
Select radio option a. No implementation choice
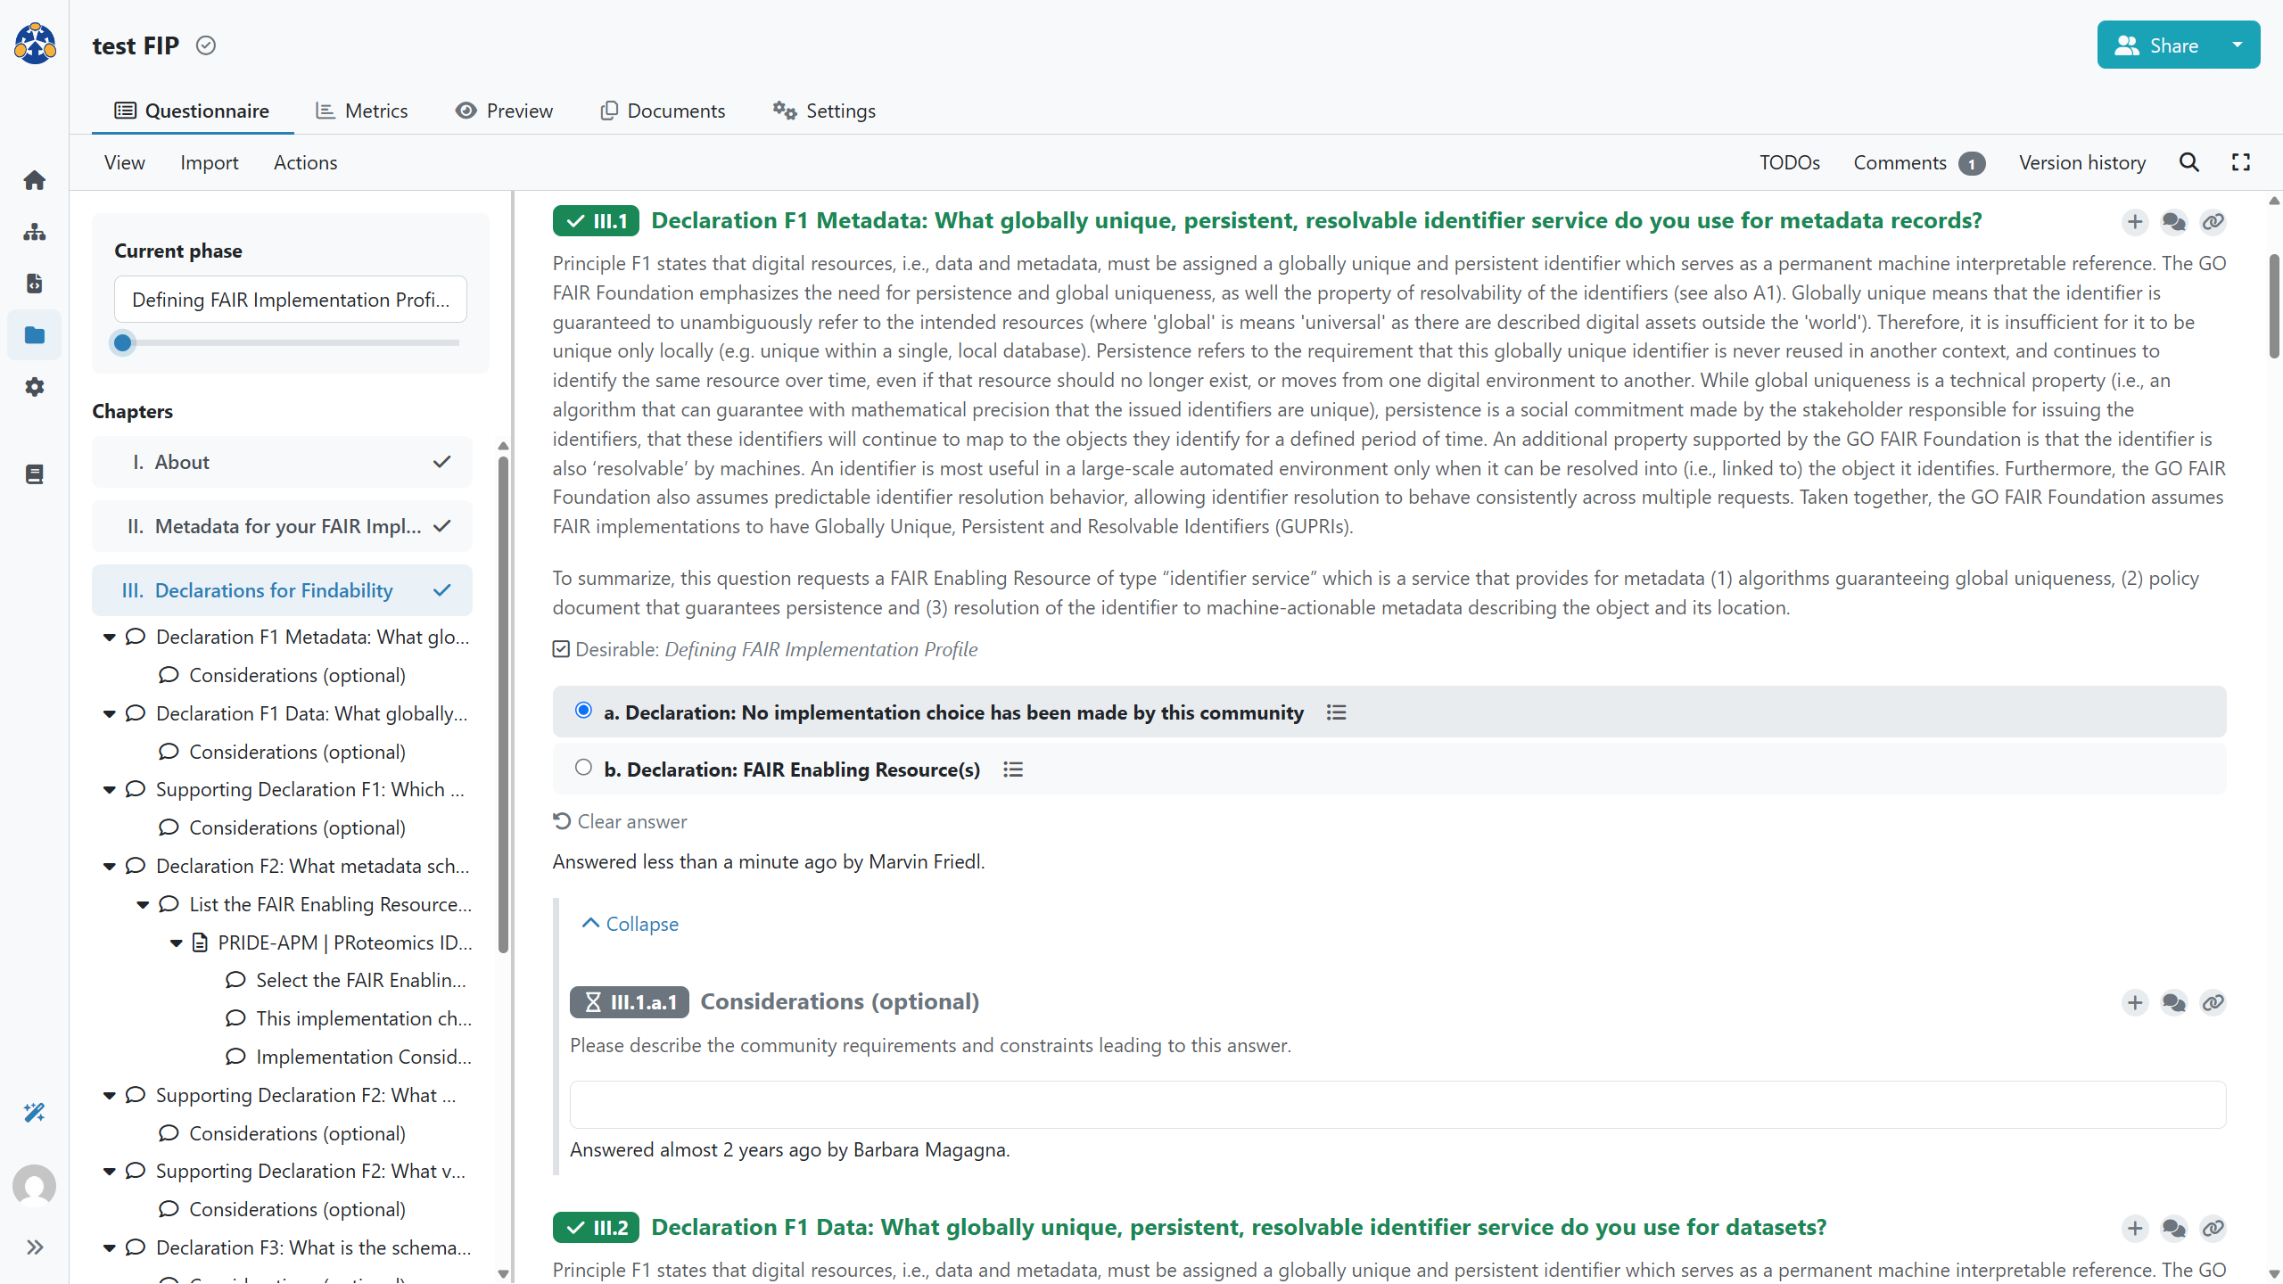583,711
